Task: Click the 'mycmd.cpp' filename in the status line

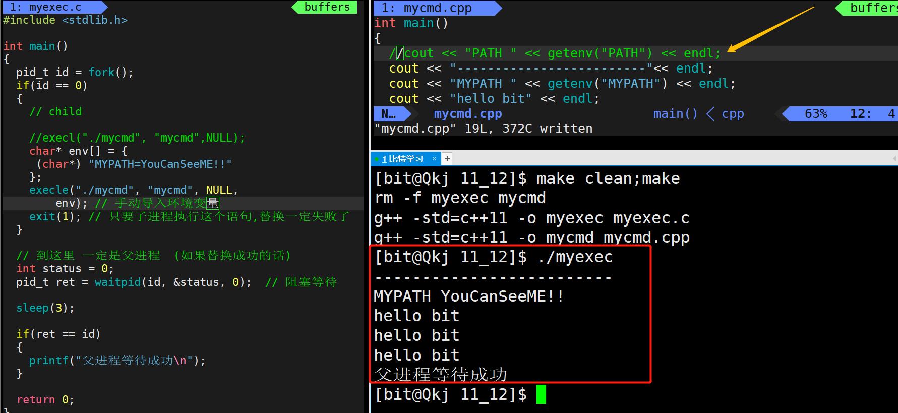Action: pyautogui.click(x=468, y=114)
